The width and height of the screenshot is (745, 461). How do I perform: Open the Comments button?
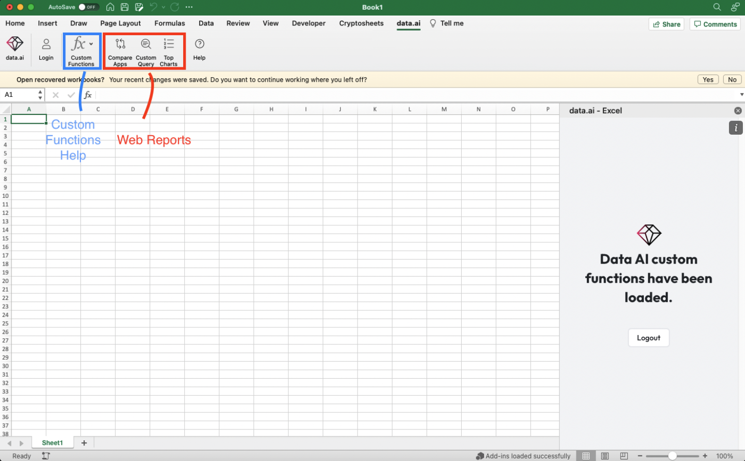tap(715, 24)
